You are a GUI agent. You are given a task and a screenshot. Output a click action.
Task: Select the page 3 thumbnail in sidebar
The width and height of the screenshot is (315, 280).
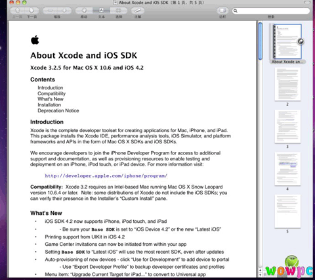[287, 126]
